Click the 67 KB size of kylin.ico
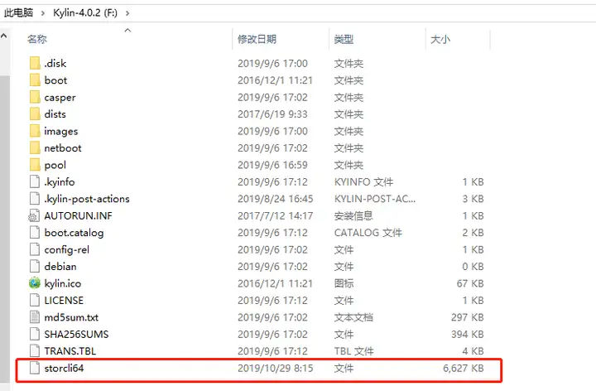The image size is (596, 391). pos(470,283)
